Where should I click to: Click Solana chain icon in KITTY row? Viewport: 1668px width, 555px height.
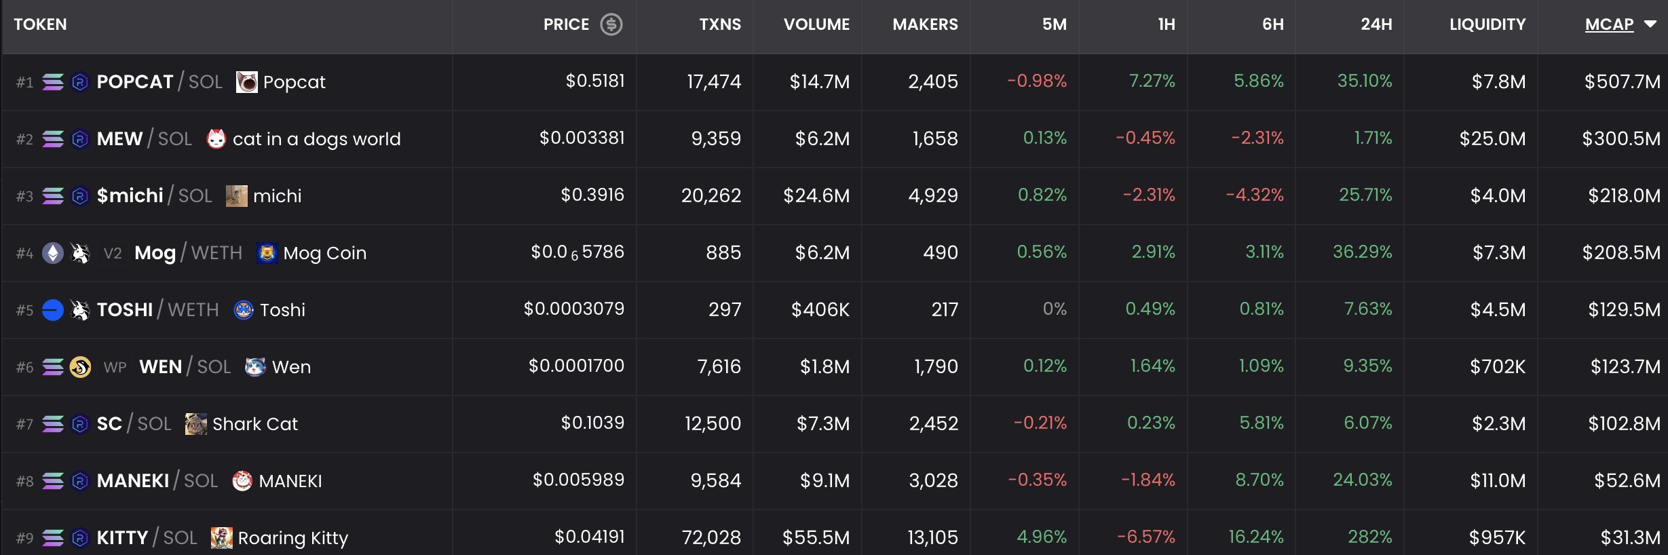(x=53, y=538)
